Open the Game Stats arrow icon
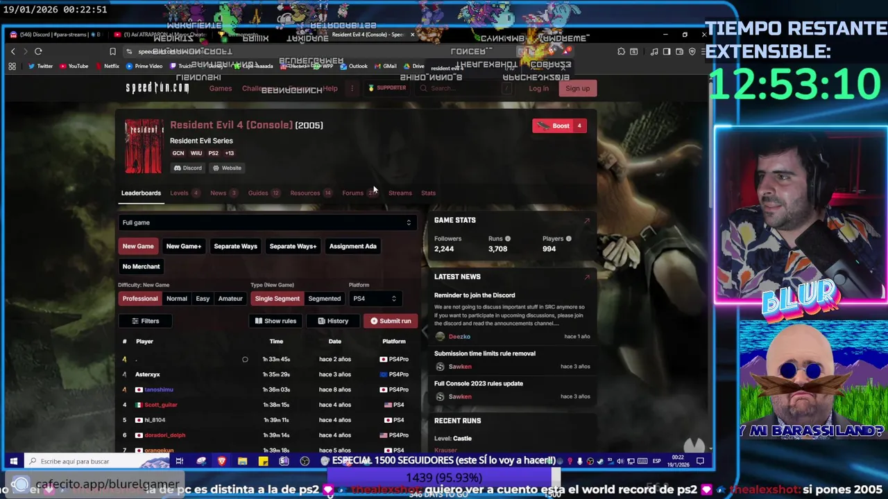 click(586, 220)
